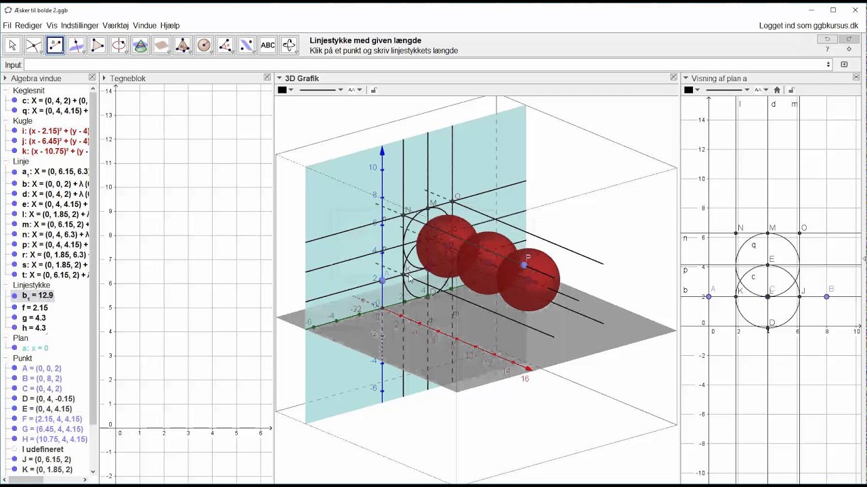Screen dimensions: 867x487
Task: Select the Circle with axis tool
Action: (x=119, y=45)
